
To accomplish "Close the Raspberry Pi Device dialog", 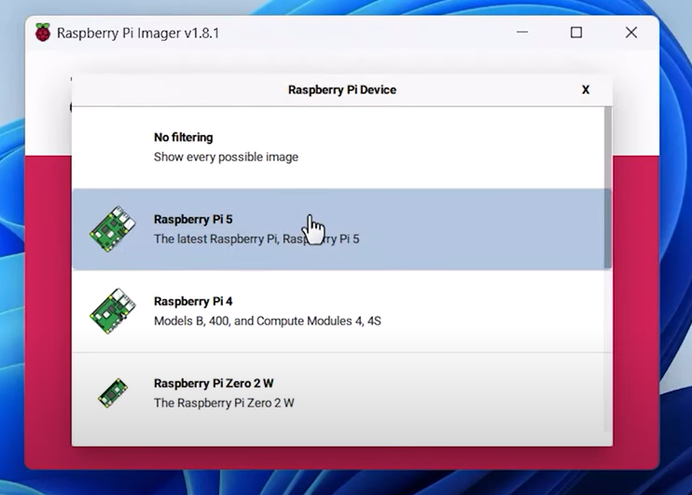I will pos(586,90).
